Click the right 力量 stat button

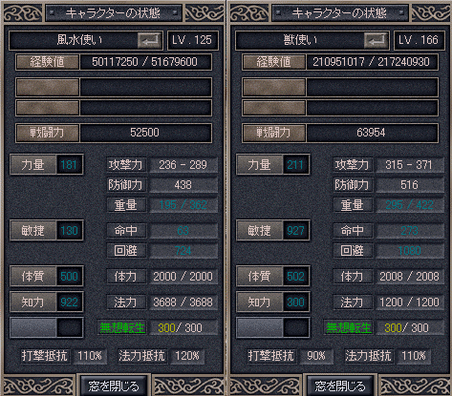(x=260, y=165)
